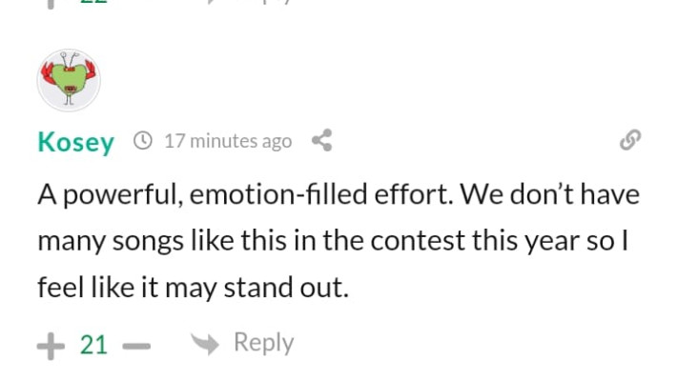
Task: Click the share icon beside the timestamp
Action: coord(321,142)
